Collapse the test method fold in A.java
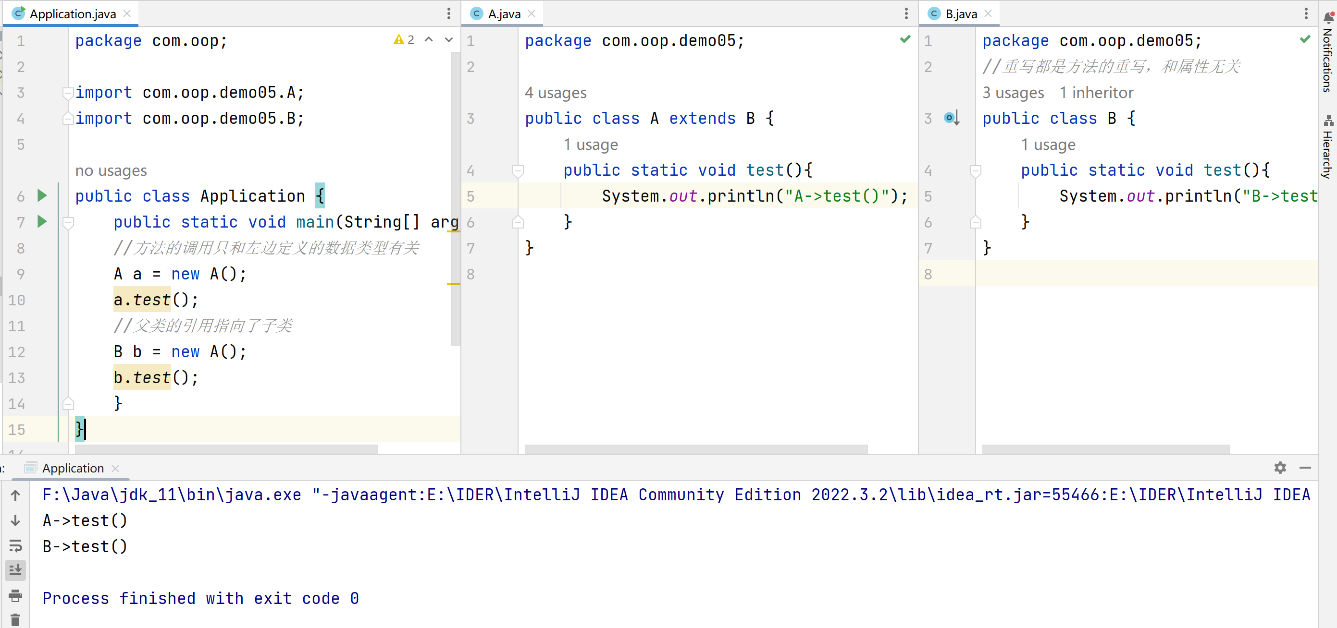 518,170
